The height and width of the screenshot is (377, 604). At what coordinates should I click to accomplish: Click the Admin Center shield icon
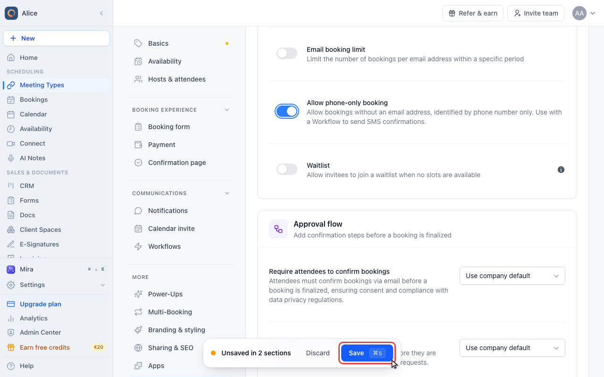[x=11, y=333]
